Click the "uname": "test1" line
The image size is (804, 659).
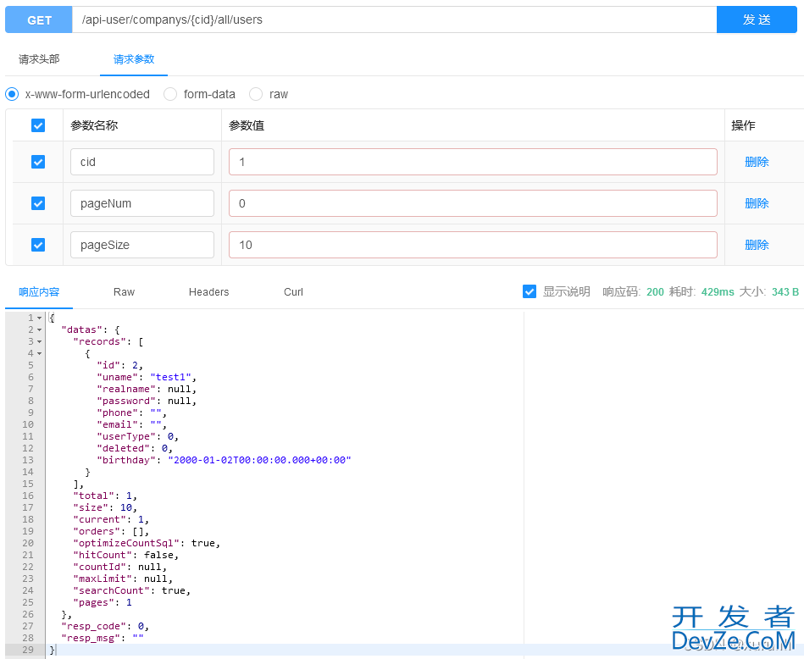[x=147, y=377]
